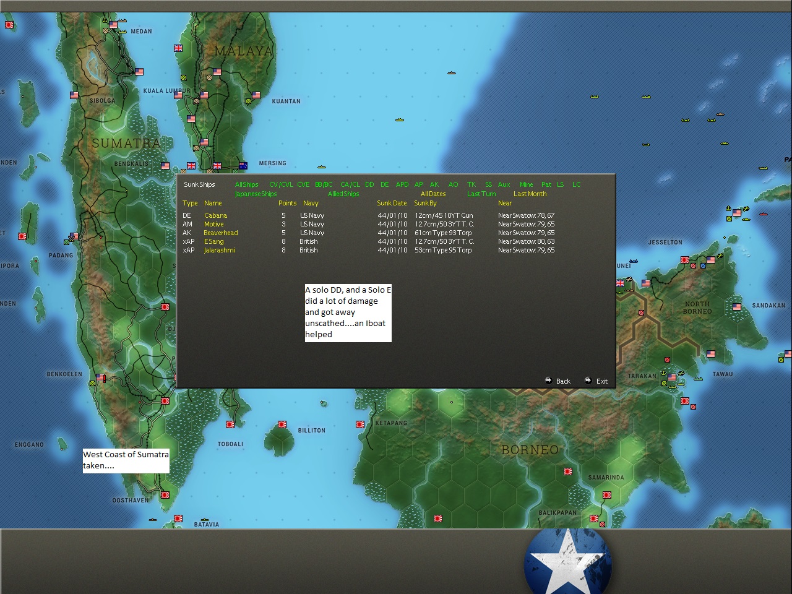Open ship details for ESang

click(x=214, y=241)
